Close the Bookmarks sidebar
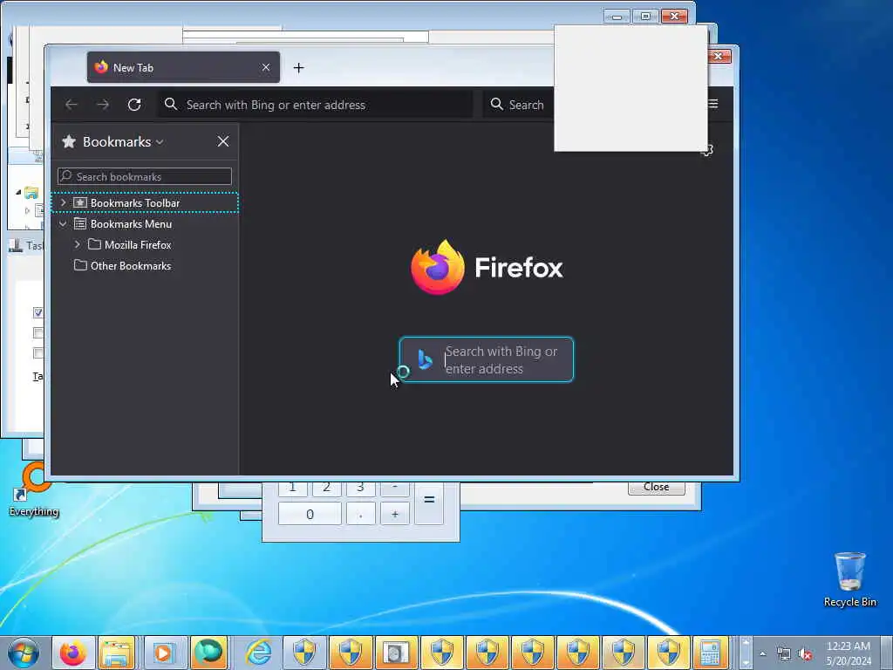The height and width of the screenshot is (670, 893). click(223, 141)
